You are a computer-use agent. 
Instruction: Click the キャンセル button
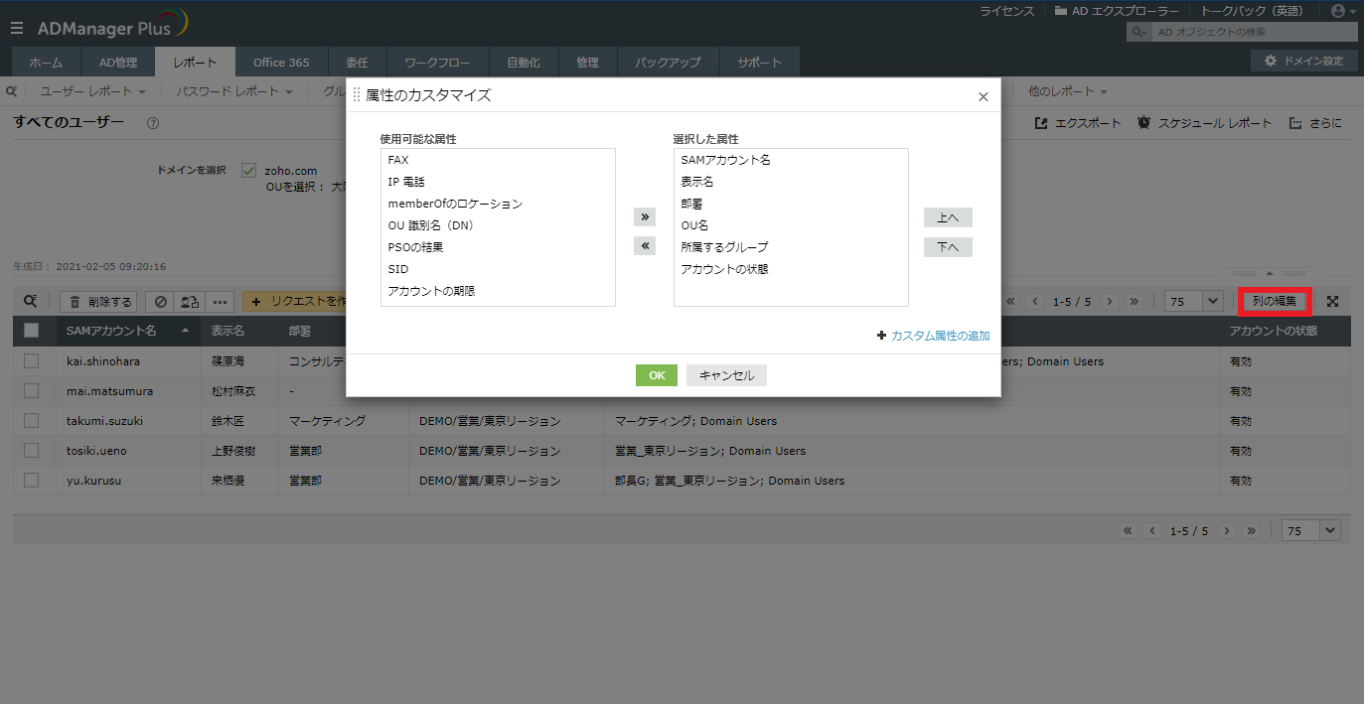[726, 375]
